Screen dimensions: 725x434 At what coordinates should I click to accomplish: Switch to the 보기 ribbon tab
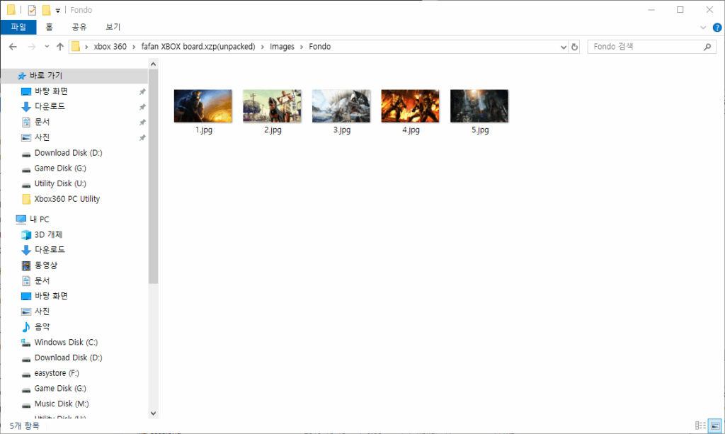pos(113,27)
